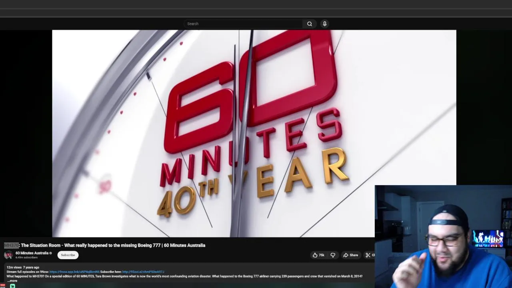Click the 12m views text
Screen dimensions: 512x288
[x=14, y=267]
